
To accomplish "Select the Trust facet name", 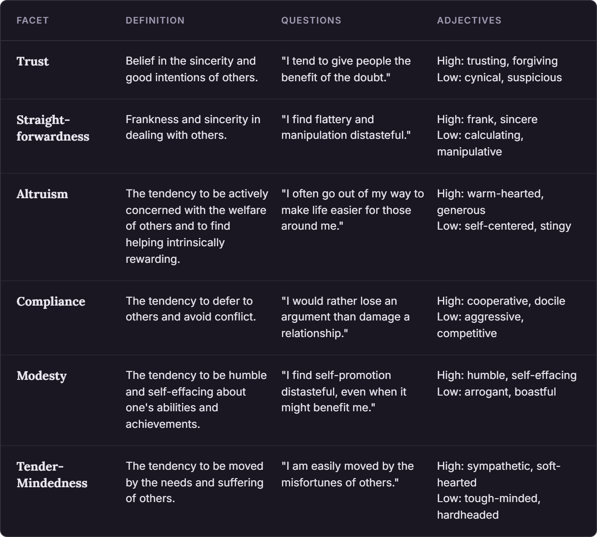I will (x=33, y=62).
